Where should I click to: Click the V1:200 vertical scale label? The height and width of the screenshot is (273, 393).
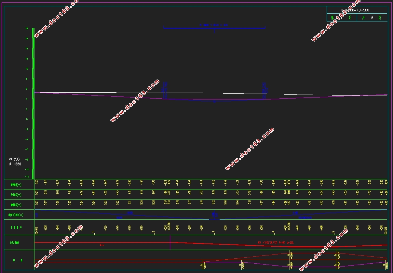click(14, 159)
